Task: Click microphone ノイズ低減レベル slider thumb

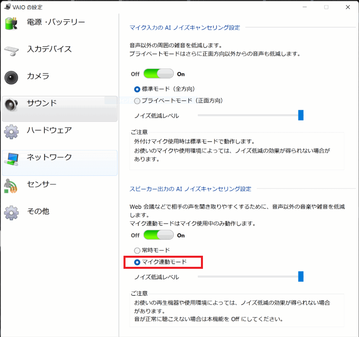Action: pyautogui.click(x=301, y=115)
